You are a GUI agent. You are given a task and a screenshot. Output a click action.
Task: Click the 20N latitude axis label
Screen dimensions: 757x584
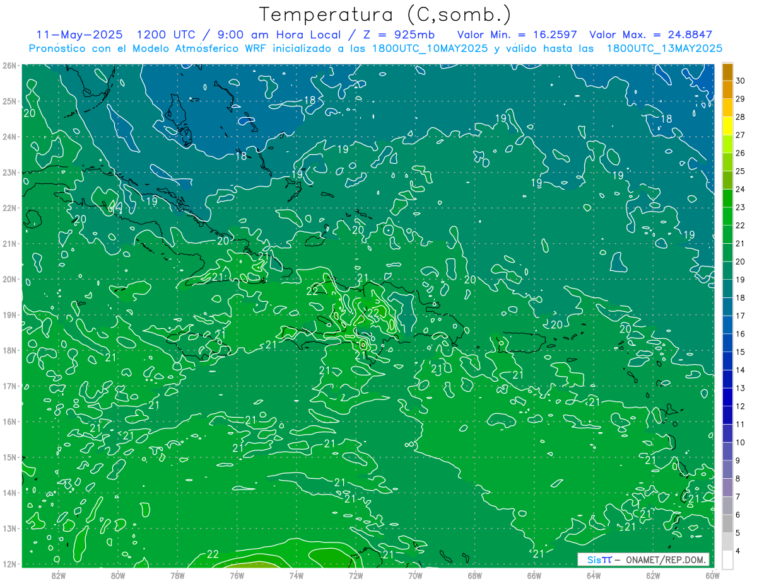(9, 279)
